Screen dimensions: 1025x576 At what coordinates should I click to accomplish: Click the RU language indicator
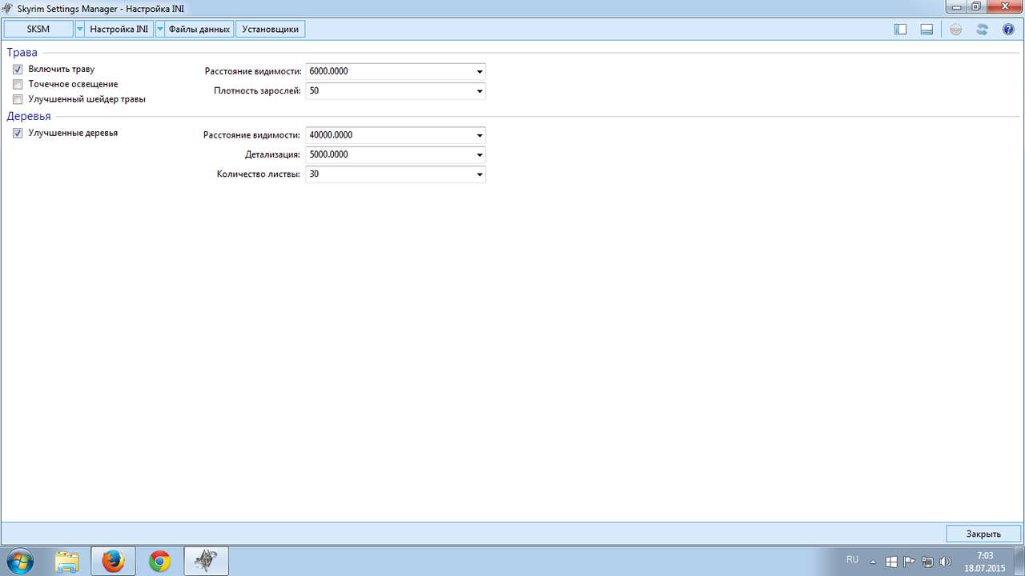pyautogui.click(x=852, y=559)
